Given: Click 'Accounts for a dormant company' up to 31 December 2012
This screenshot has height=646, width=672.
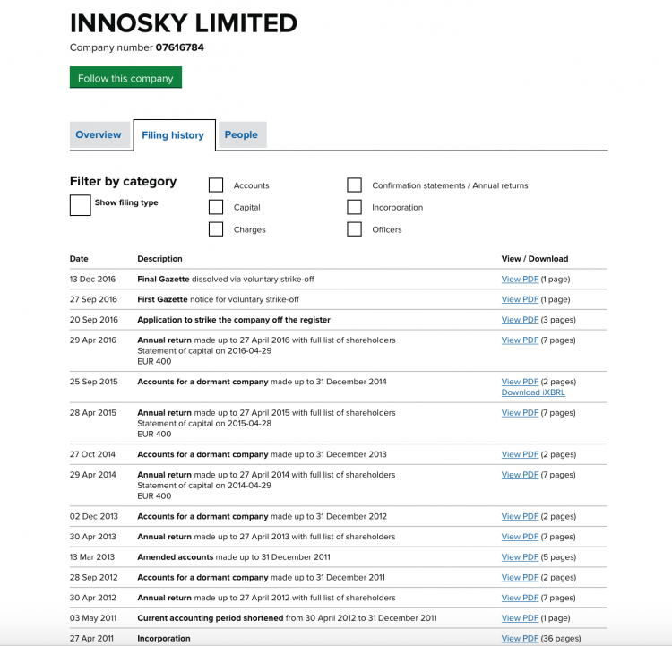Looking at the screenshot, I should point(262,516).
